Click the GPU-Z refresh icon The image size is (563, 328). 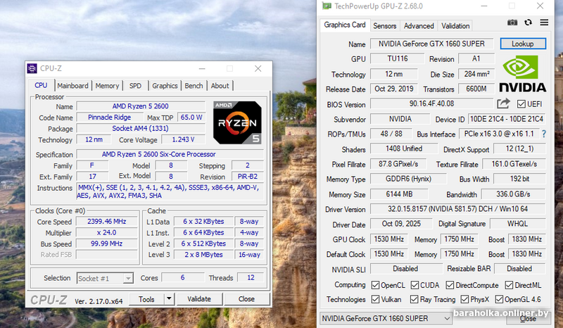pos(529,23)
